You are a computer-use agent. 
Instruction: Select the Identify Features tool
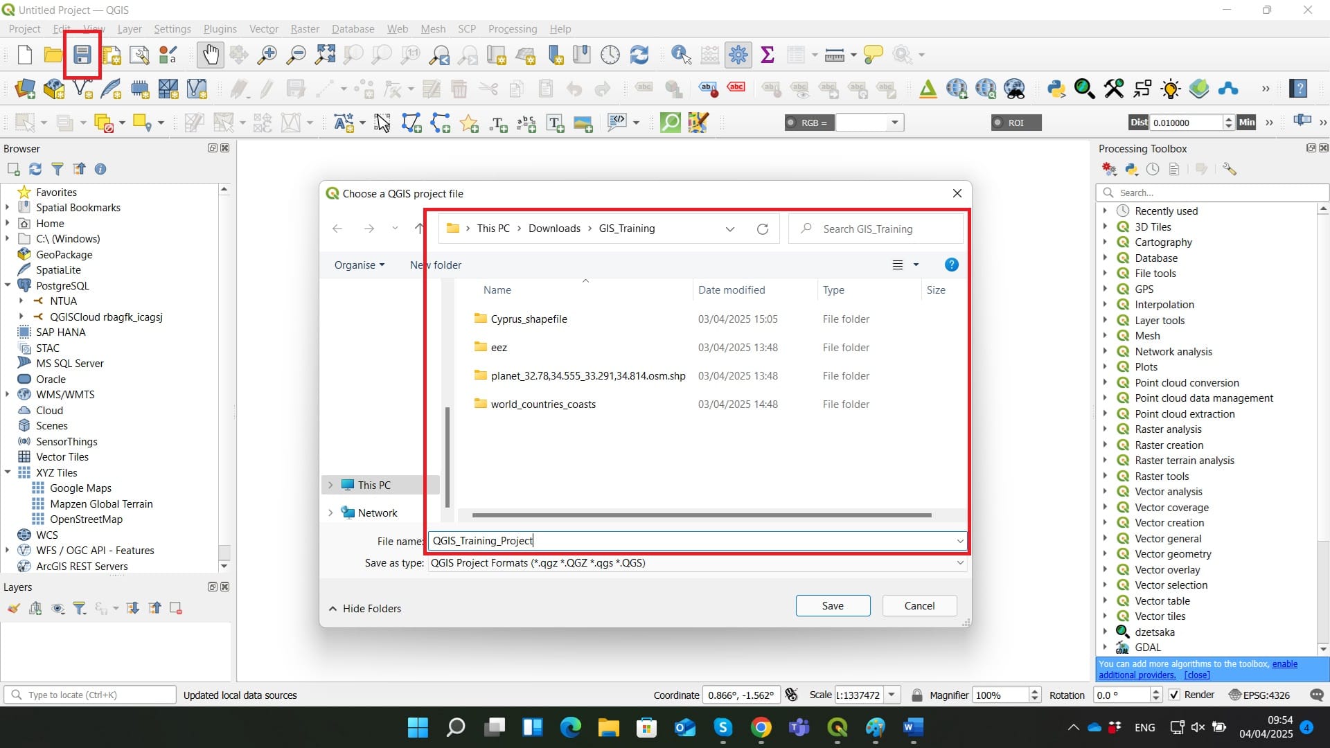pos(681,55)
